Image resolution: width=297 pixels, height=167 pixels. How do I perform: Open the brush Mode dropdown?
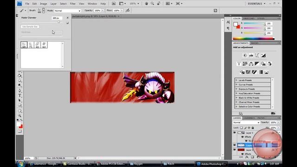(x=68, y=11)
